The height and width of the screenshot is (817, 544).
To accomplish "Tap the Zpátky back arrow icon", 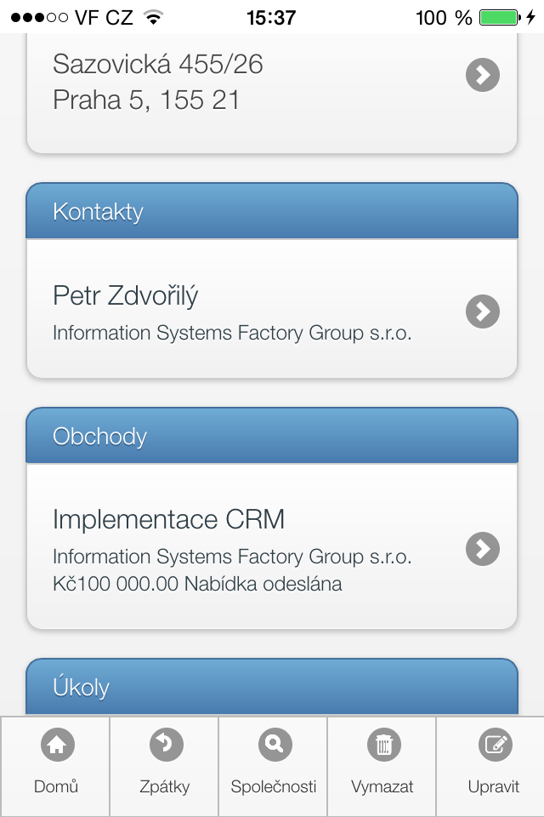I will click(x=166, y=745).
